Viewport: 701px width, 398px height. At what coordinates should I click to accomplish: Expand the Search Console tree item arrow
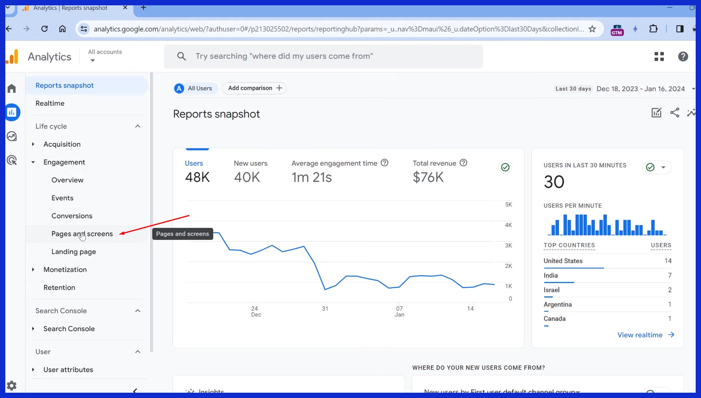tap(33, 329)
